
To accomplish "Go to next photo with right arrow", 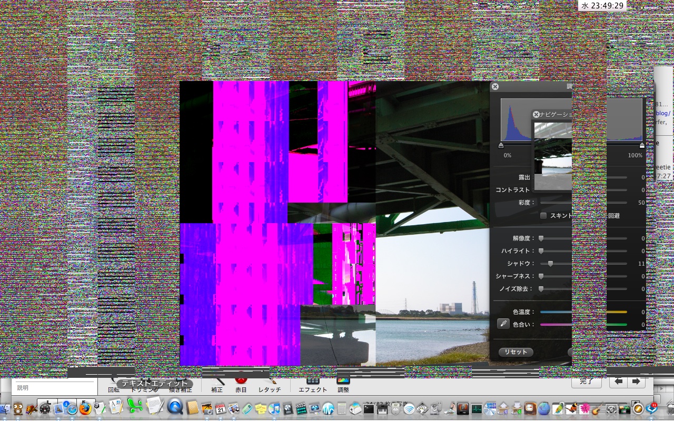I will [x=636, y=382].
